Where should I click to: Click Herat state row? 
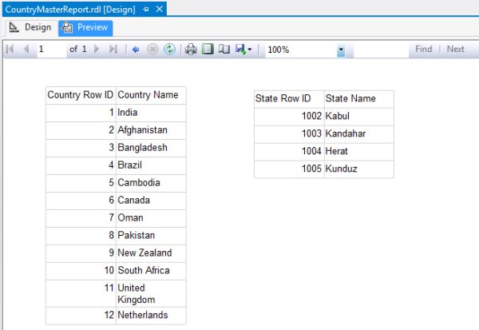324,151
